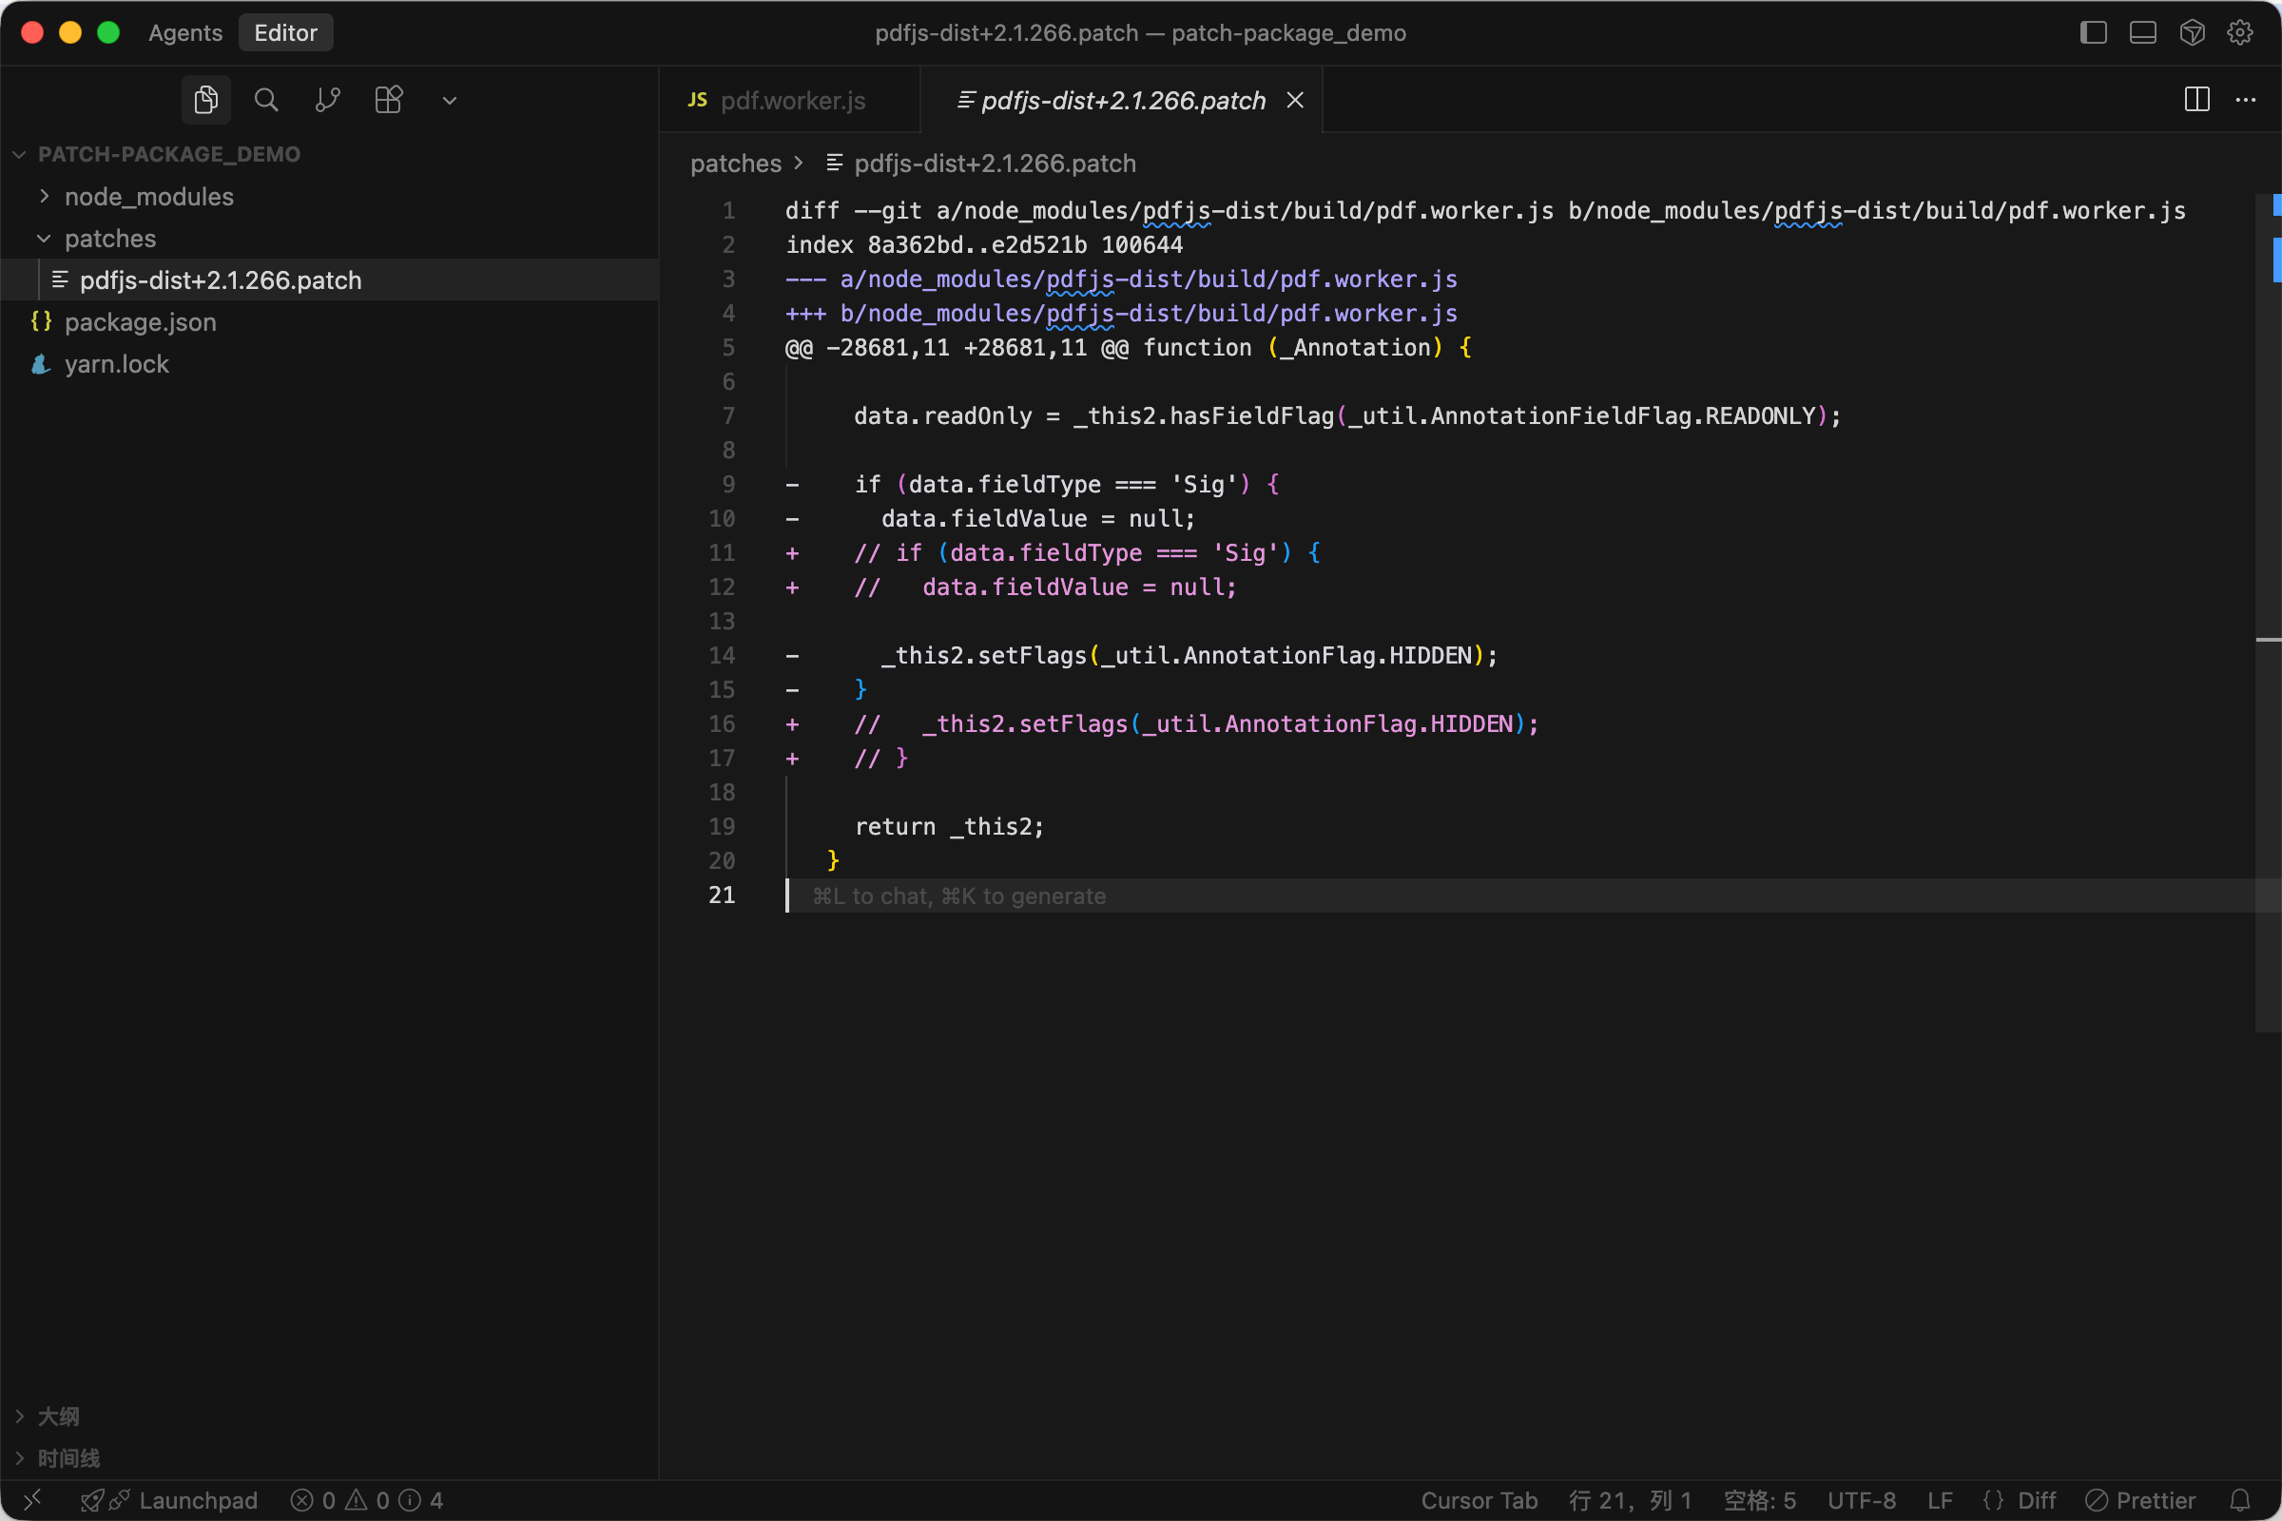2282x1521 pixels.
Task: Open the Search magnifier icon
Action: (266, 100)
